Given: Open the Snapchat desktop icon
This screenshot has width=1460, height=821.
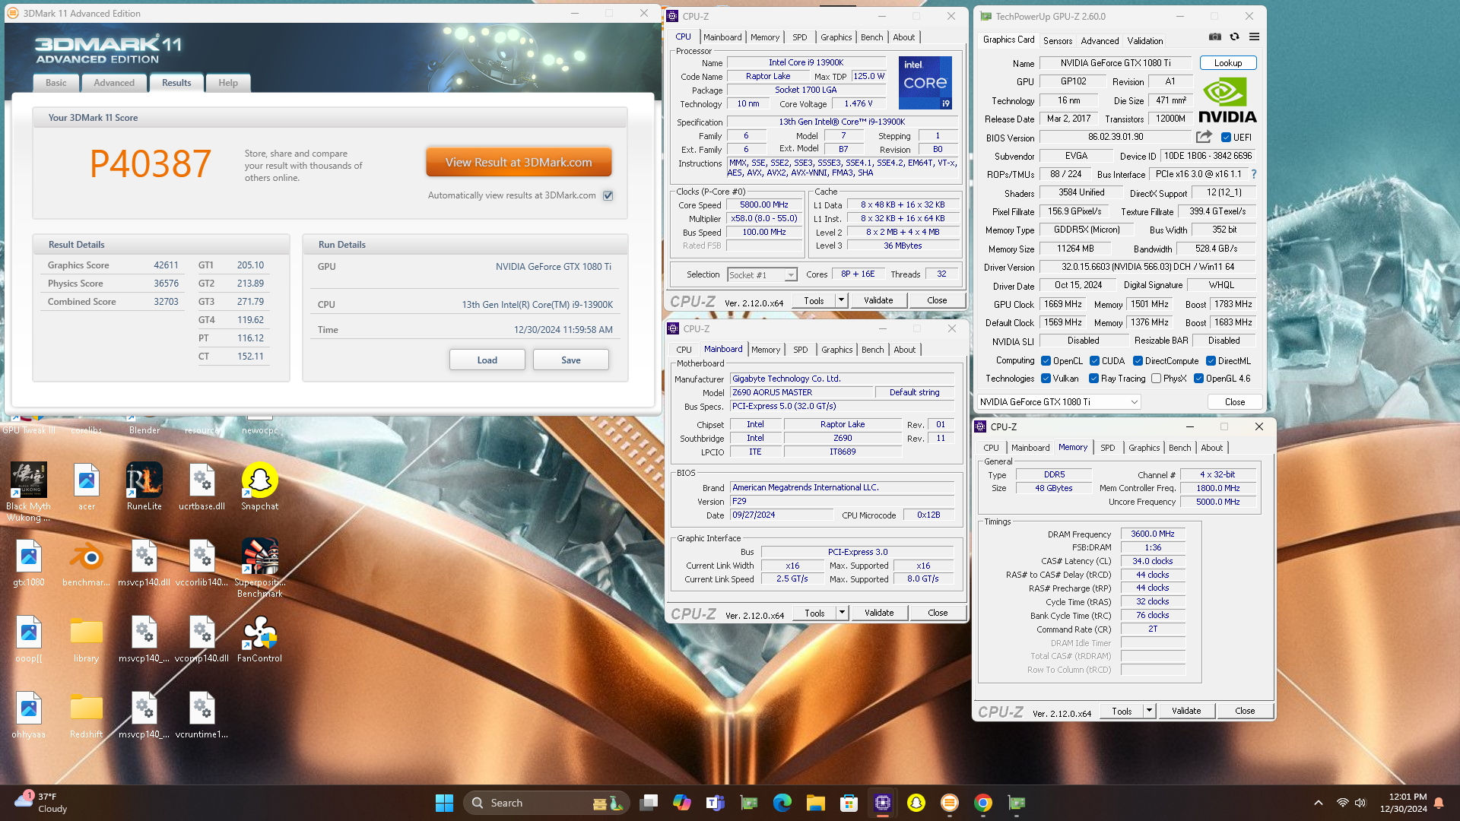Looking at the screenshot, I should [259, 487].
